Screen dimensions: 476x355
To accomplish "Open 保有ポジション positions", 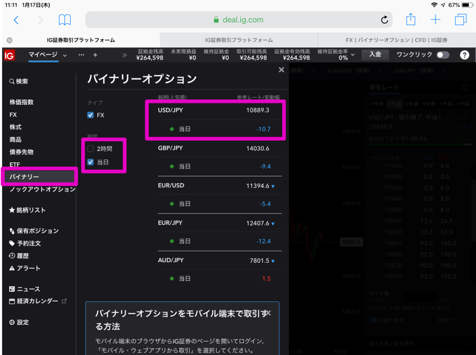I will tap(34, 231).
